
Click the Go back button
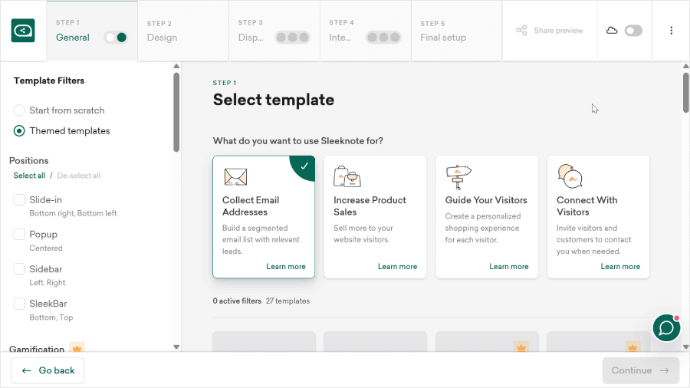click(x=48, y=370)
